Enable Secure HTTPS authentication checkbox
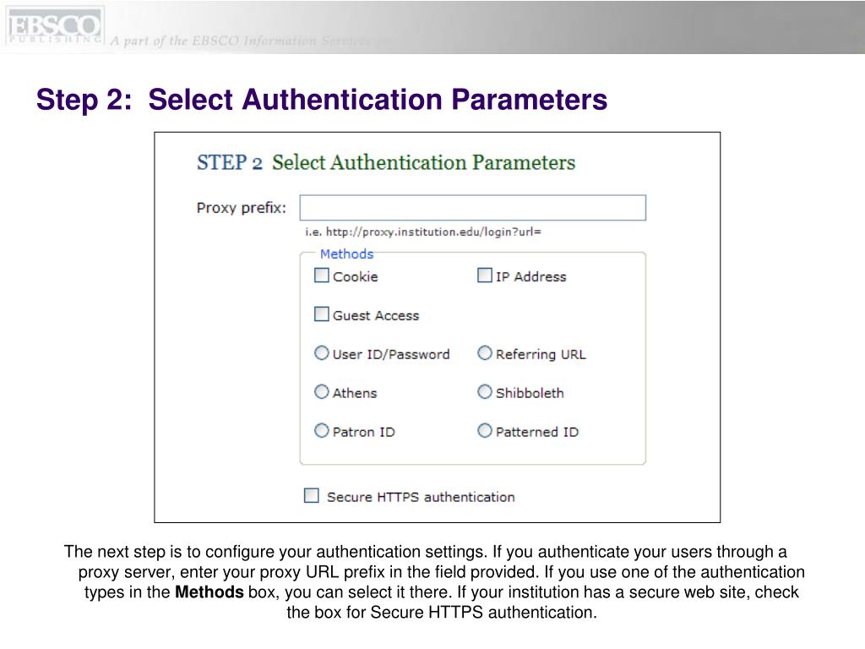Screen dimensions: 865x649 pyautogui.click(x=312, y=496)
